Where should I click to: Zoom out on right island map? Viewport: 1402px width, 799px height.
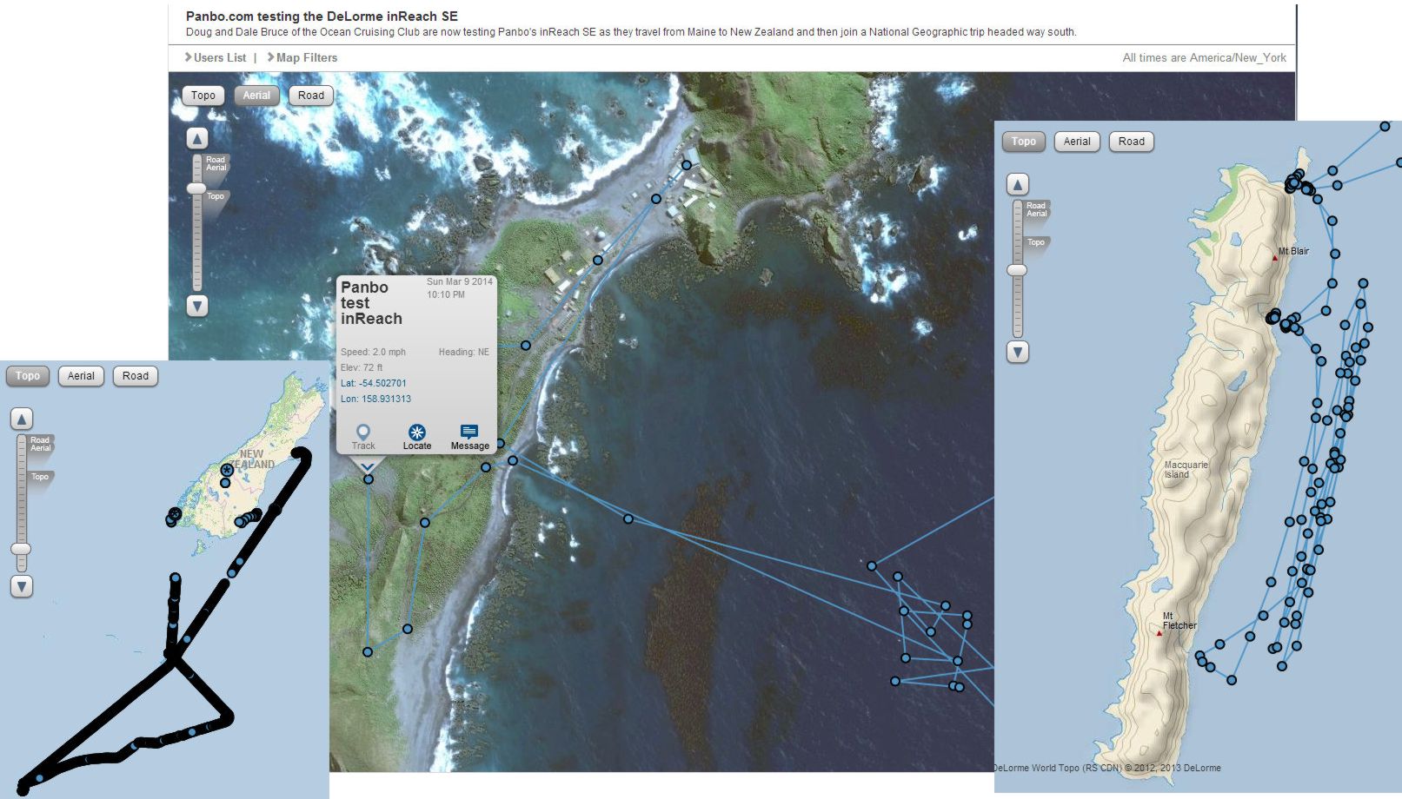coord(1018,352)
